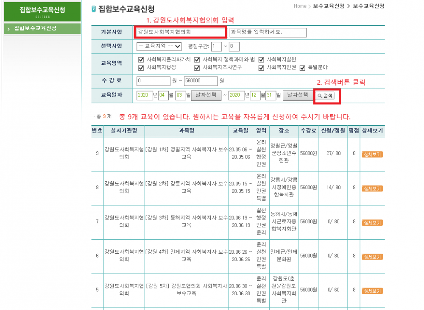Focus the 과목명 input field
The height and width of the screenshot is (310, 424).
coord(268,33)
